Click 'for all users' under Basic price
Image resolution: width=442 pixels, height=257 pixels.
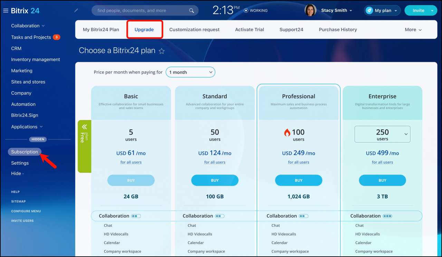[131, 162]
